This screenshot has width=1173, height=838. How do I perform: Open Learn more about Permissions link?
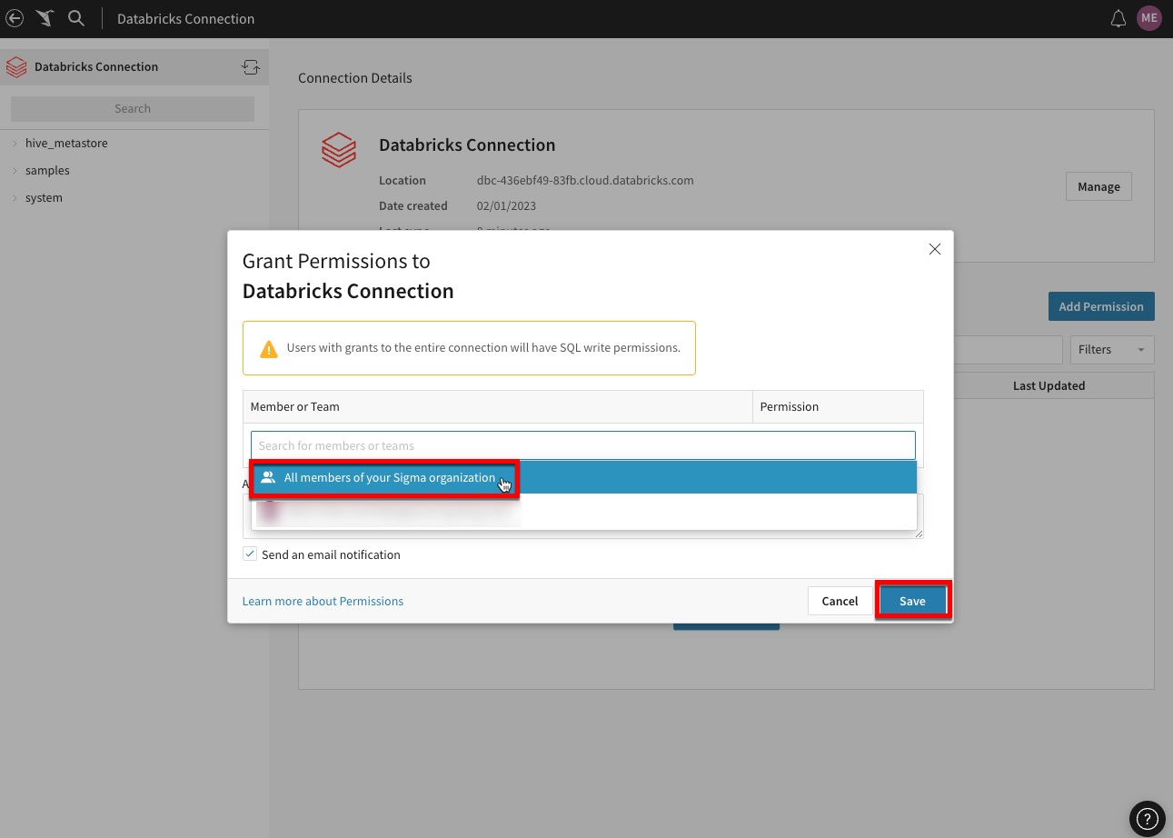[323, 601]
